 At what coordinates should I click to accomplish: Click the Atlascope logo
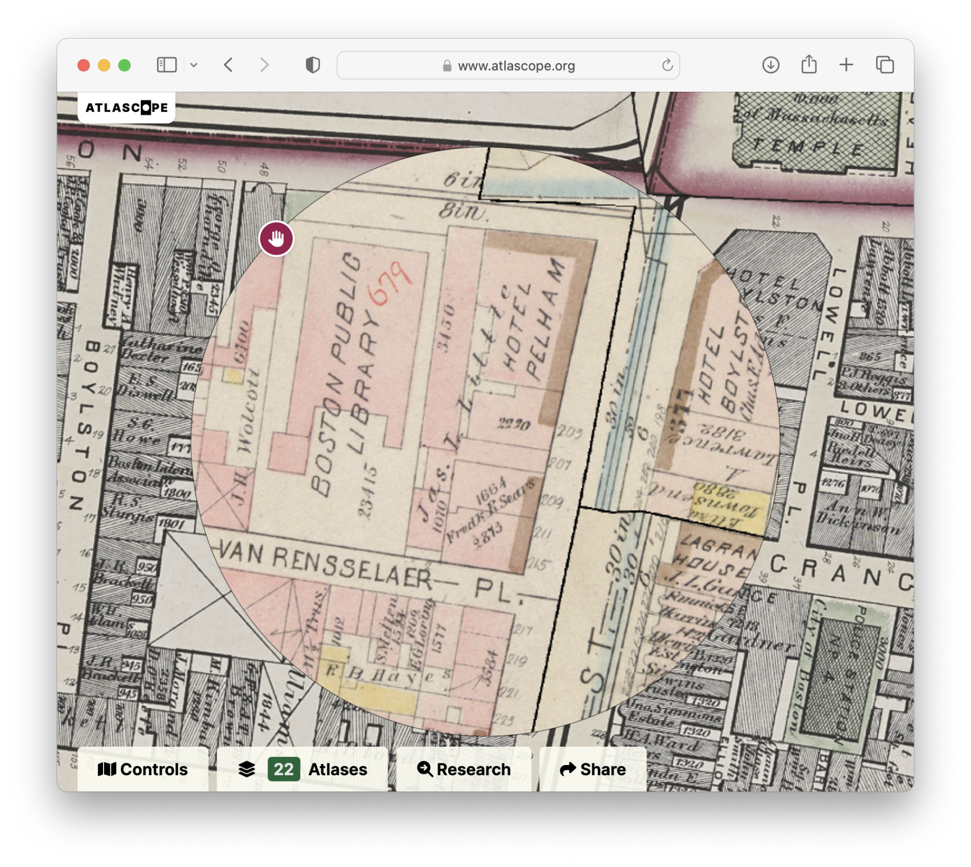[x=127, y=107]
